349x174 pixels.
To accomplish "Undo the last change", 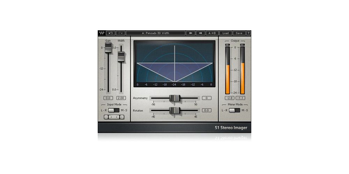I will click(111, 33).
